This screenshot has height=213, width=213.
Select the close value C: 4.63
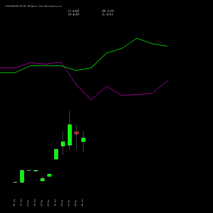click(74, 11)
